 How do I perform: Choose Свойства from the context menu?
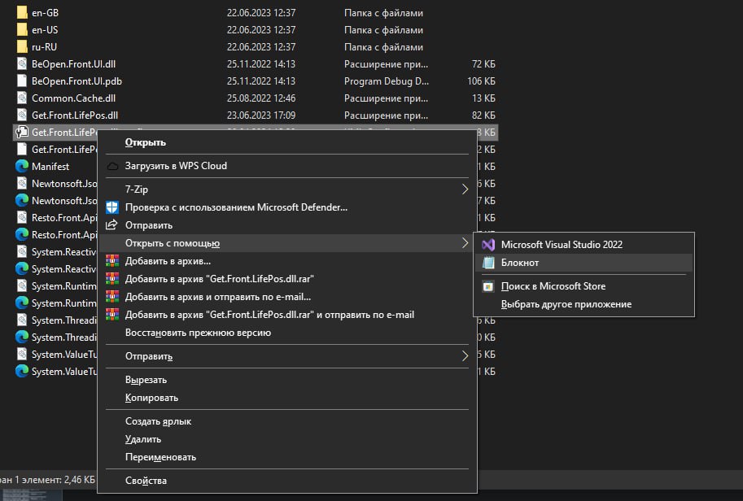146,481
